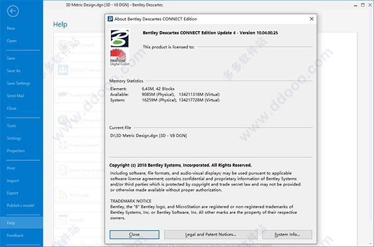Viewport: 374px width, 247px height.
Task: Click the file path 'D:\3D Metric Design.dgn'
Action: click(x=134, y=135)
